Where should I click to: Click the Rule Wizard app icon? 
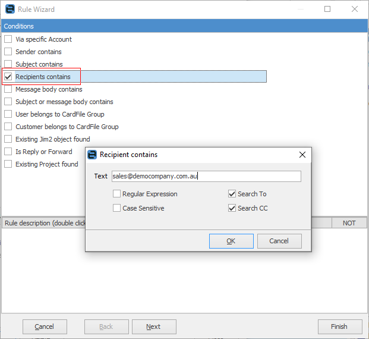[10, 9]
